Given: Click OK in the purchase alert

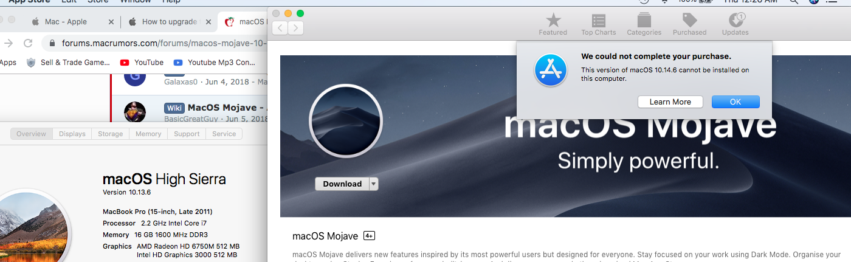Looking at the screenshot, I should (736, 102).
